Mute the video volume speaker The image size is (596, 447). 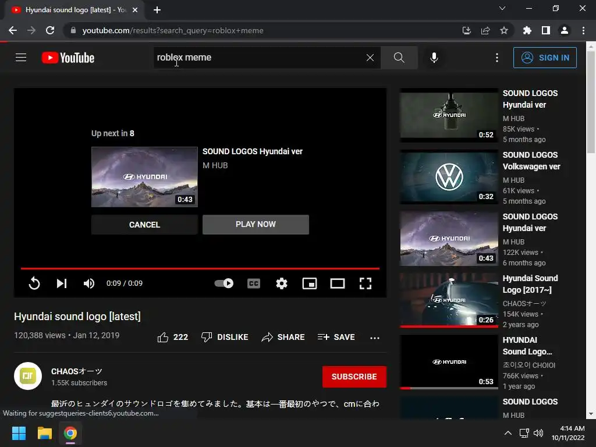pyautogui.click(x=89, y=283)
